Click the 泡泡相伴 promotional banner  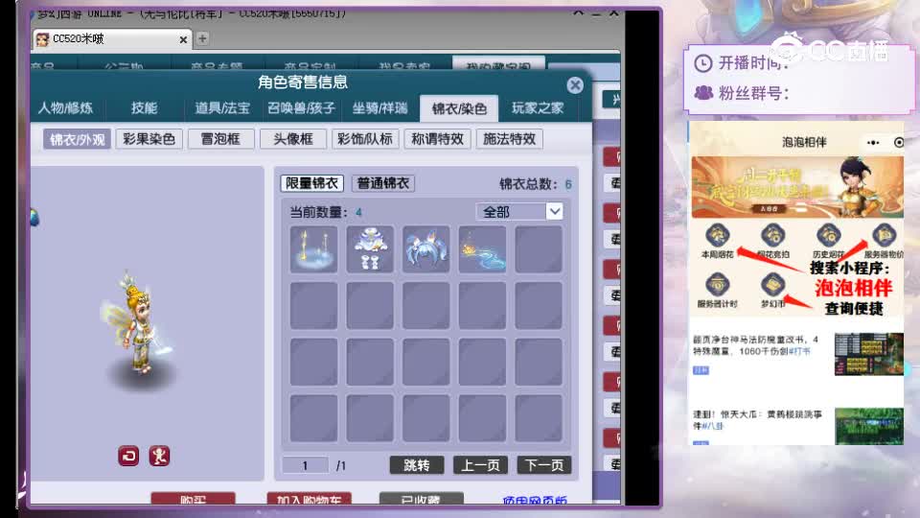[x=797, y=187]
